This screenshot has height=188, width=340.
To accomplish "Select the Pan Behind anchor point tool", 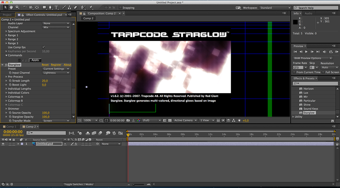I will coord(37,7).
